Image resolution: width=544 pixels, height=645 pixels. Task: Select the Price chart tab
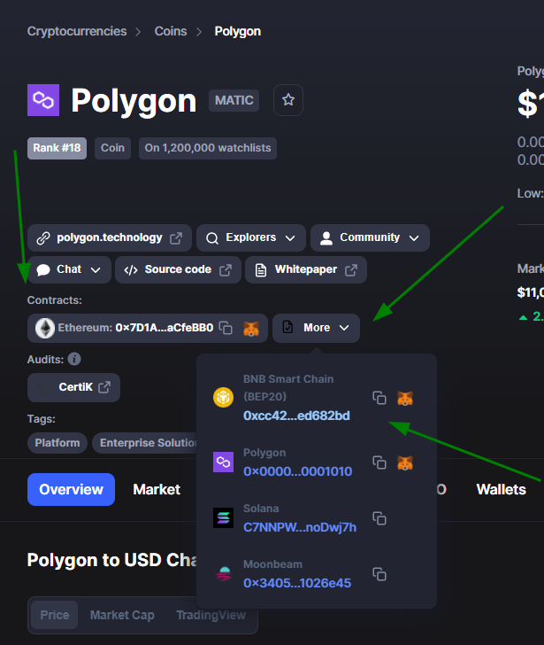tap(55, 615)
